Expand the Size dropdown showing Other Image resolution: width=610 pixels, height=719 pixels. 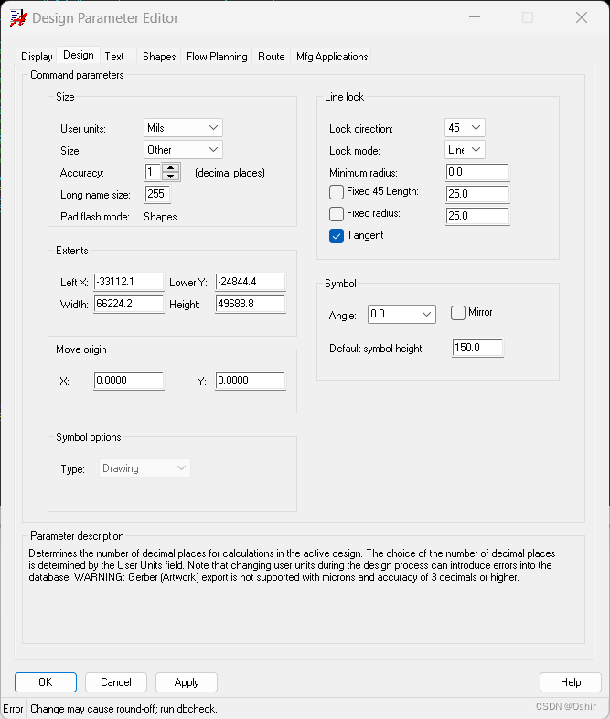click(x=184, y=150)
